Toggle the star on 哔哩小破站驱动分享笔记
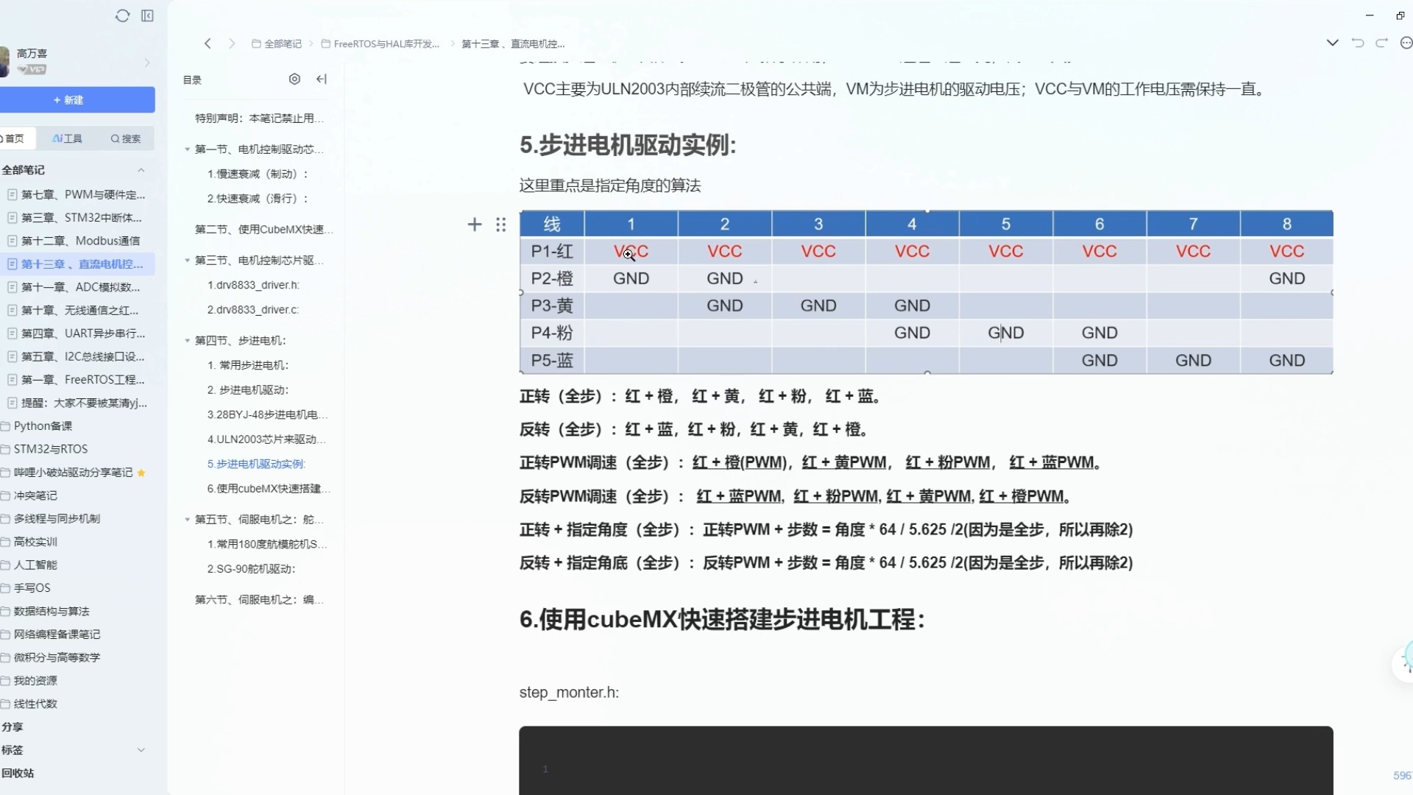This screenshot has width=1413, height=795. click(x=143, y=472)
